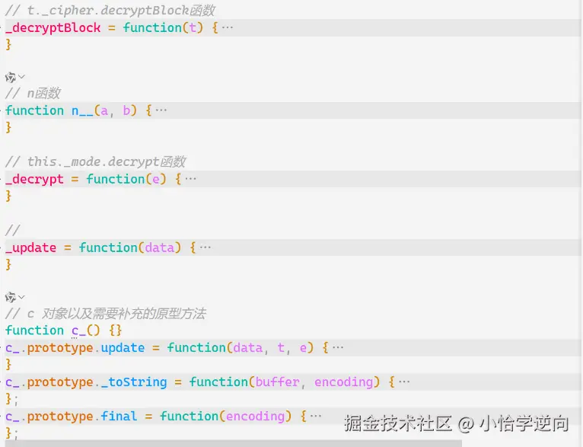
Task: Click the AI assistant icon above n函数 comment
Action: point(10,78)
